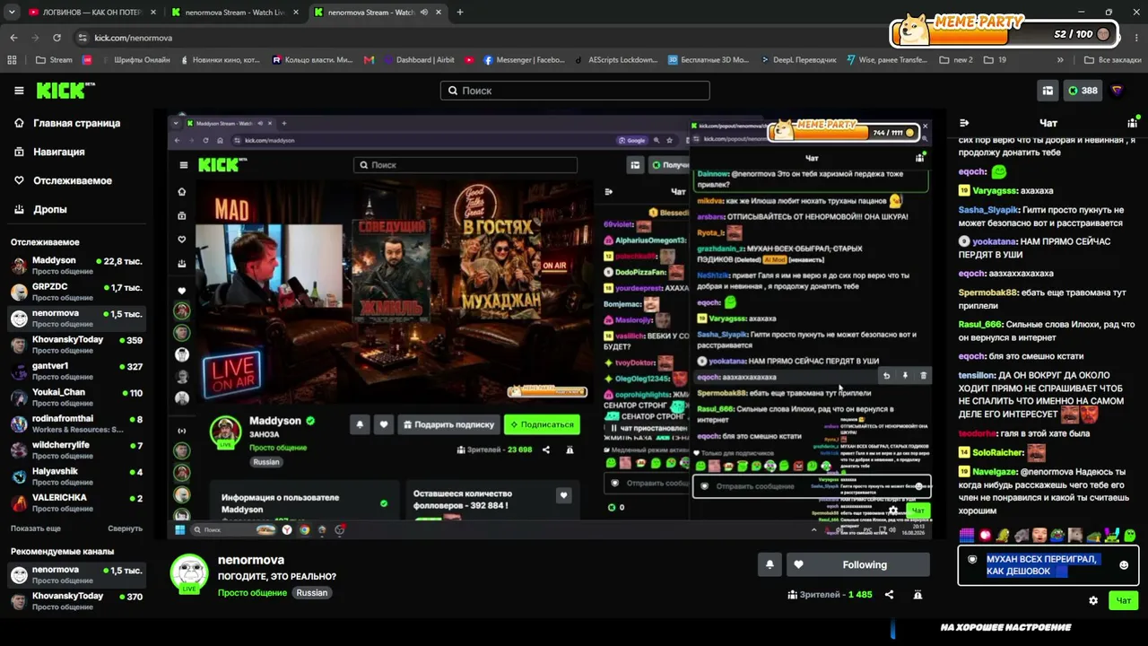Screen dimensions: 1148x646
Task: Open the Messenger | Facebook bookmark
Action: pyautogui.click(x=525, y=60)
